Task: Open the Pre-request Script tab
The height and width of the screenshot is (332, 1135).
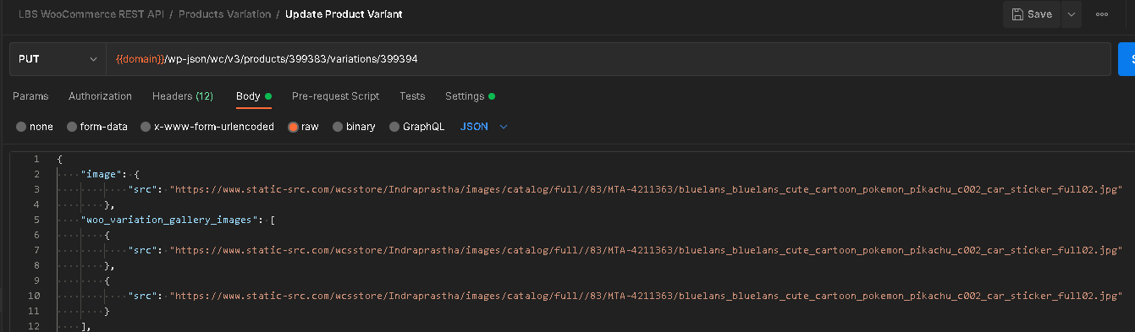Action: [335, 96]
